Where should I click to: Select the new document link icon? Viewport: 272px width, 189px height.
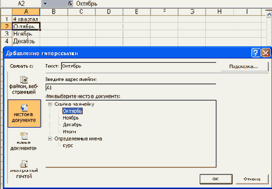click(24, 136)
